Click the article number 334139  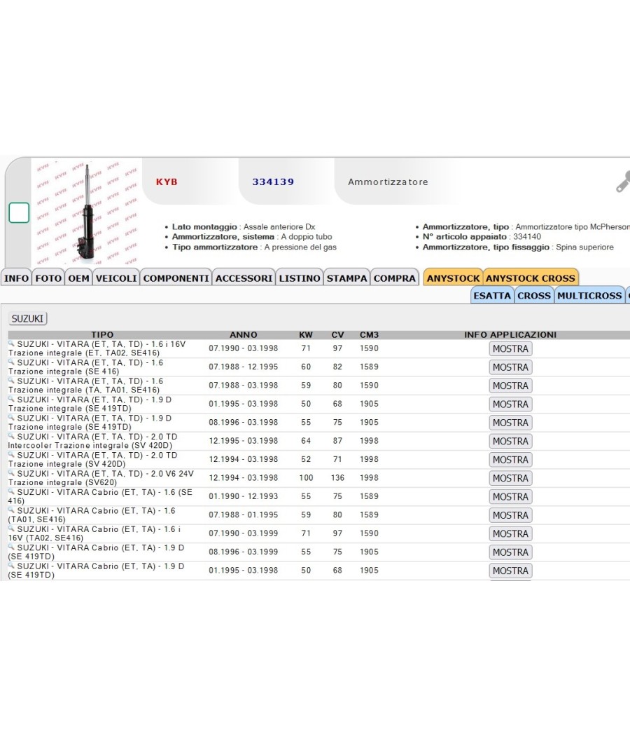coord(273,182)
